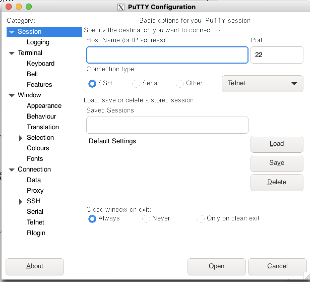Open Selection settings category

point(40,137)
